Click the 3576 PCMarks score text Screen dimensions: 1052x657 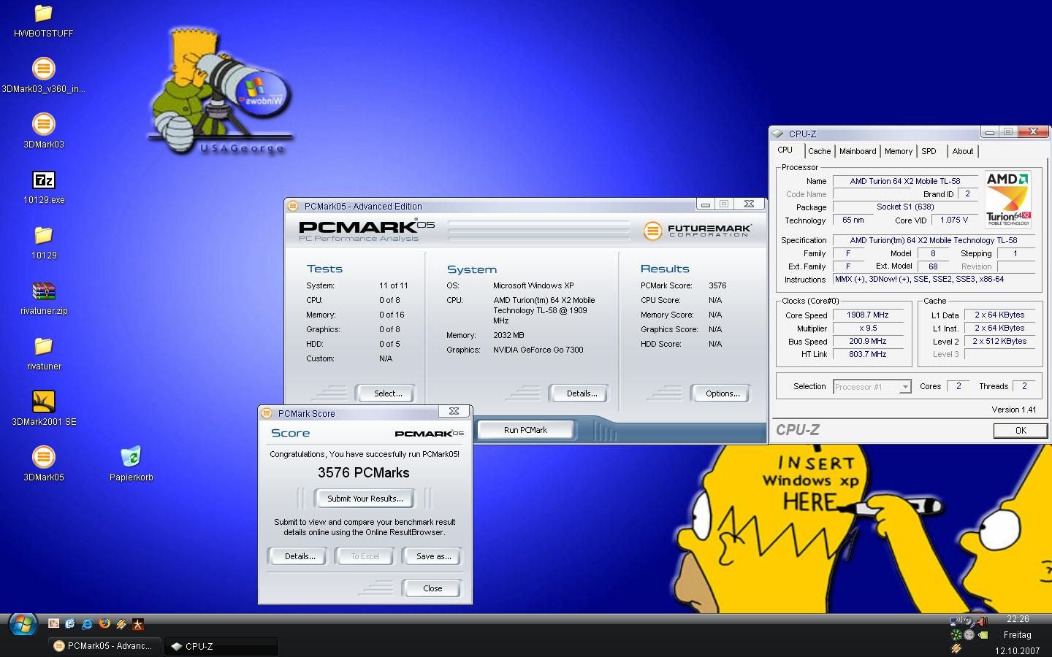(363, 473)
